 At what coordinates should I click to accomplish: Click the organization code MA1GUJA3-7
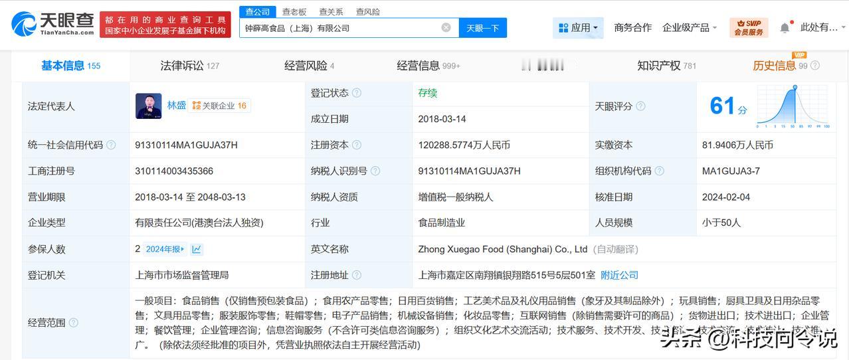(731, 171)
